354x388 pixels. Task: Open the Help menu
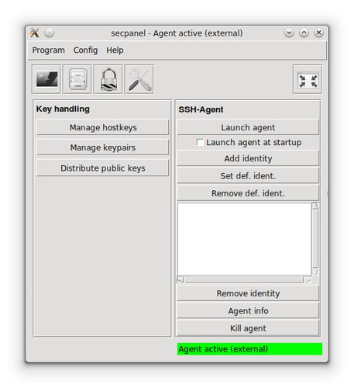pyautogui.click(x=115, y=50)
